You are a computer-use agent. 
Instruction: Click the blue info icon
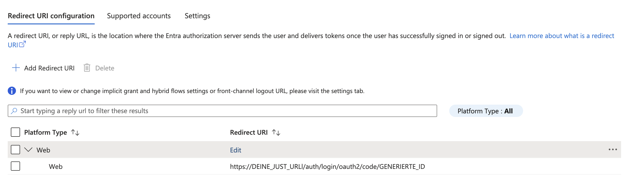point(12,91)
